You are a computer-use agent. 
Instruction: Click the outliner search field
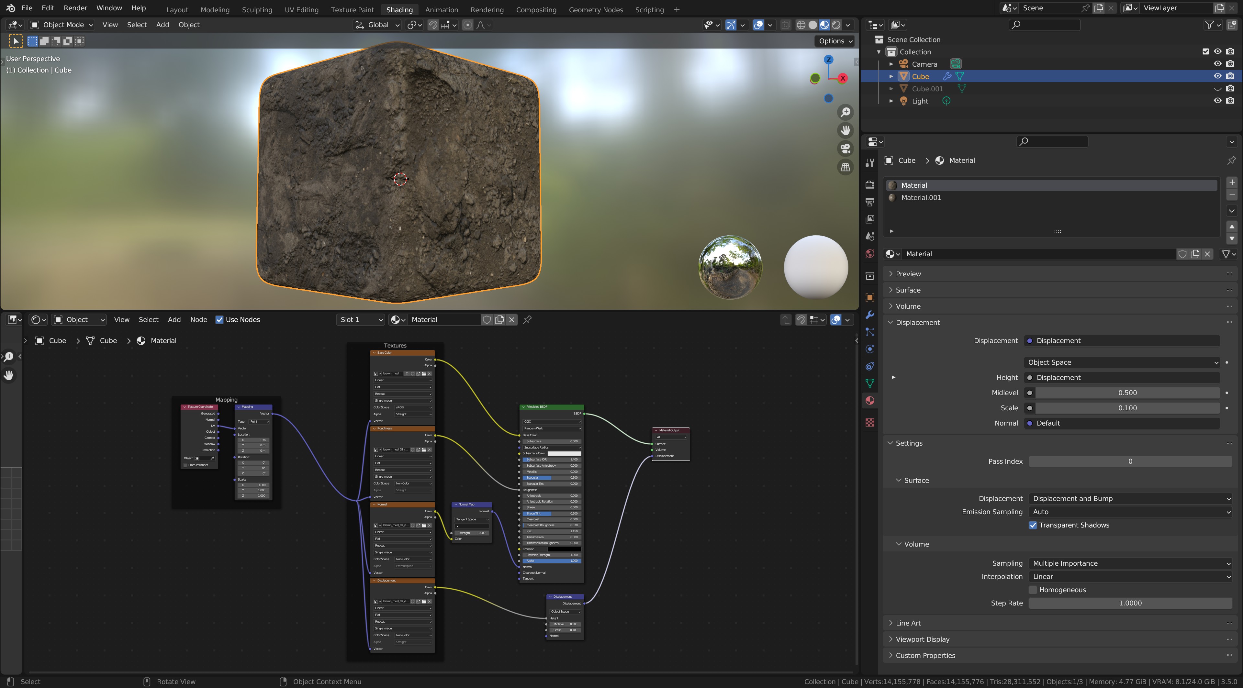point(1045,25)
